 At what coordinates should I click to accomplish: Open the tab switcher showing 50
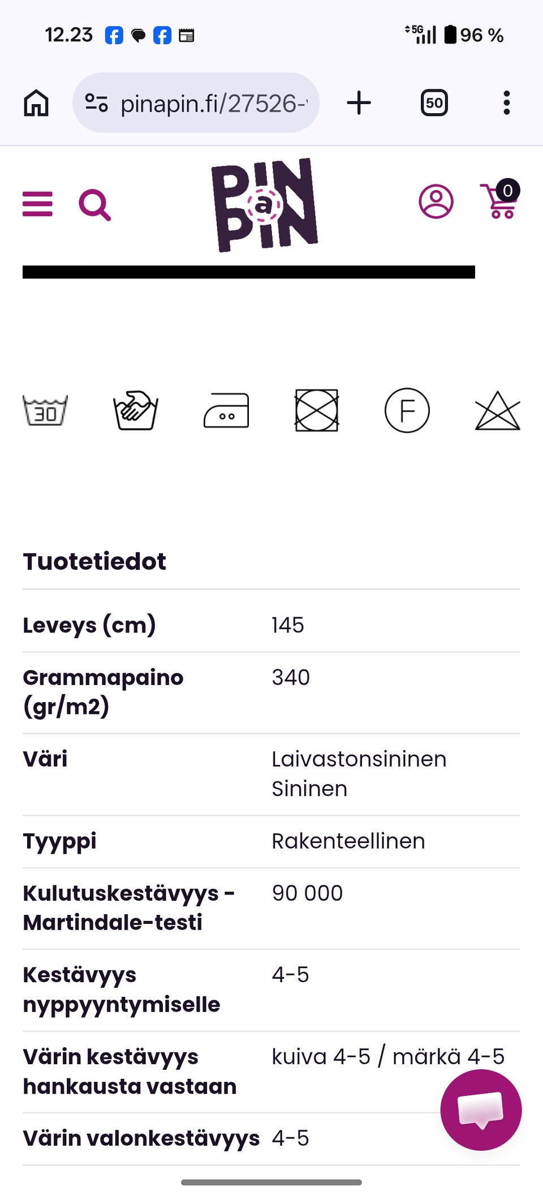434,103
